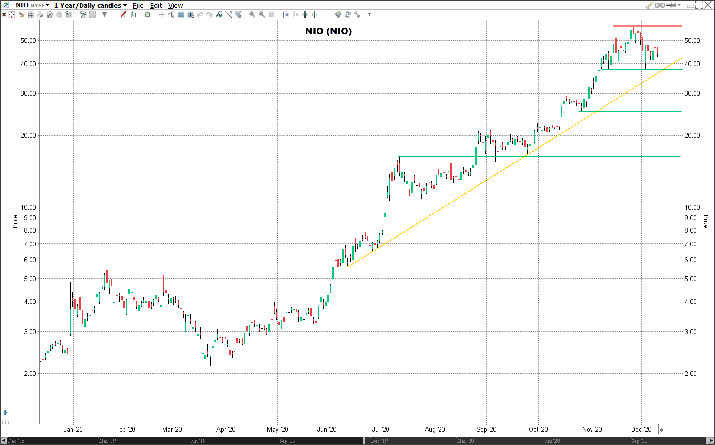Open the gray down-triangle toolbar dropdown
The width and height of the screenshot is (715, 445).
click(105, 15)
